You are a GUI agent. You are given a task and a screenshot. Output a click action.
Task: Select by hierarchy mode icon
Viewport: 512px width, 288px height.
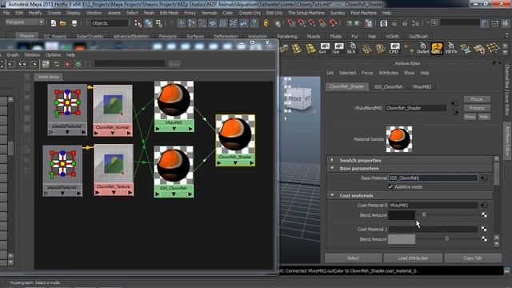point(138,23)
